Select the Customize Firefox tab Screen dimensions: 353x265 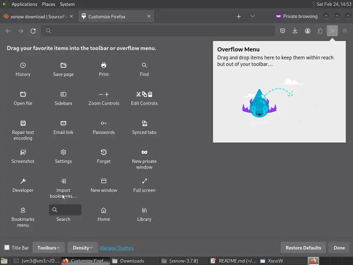point(117,17)
